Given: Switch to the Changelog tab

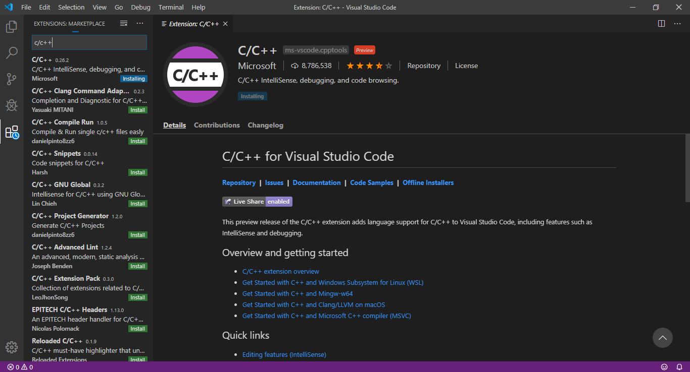Looking at the screenshot, I should [265, 125].
